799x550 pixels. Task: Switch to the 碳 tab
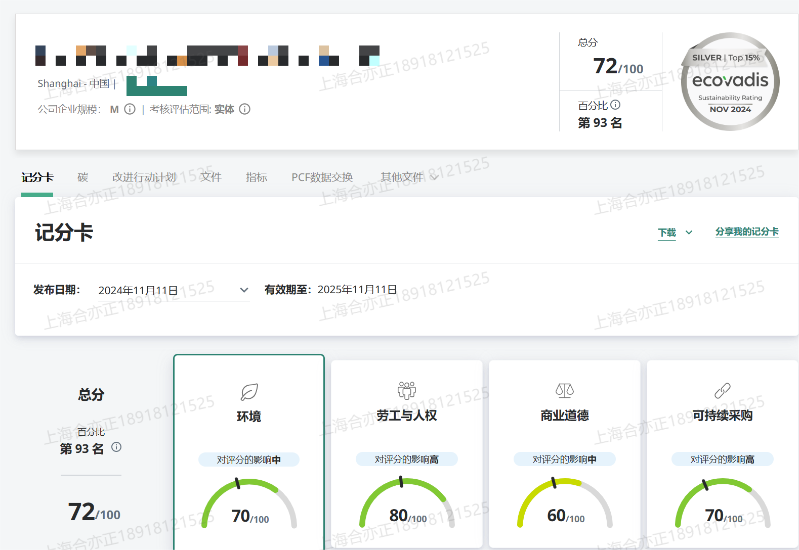pos(83,177)
